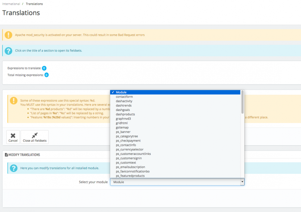This screenshot has height=212, width=301.
Task: Click the 'Total missing expressions:' label
Action: (x=26, y=75)
